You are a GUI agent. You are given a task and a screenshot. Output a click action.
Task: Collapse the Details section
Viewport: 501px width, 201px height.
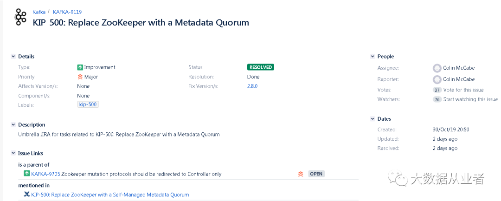(13, 57)
